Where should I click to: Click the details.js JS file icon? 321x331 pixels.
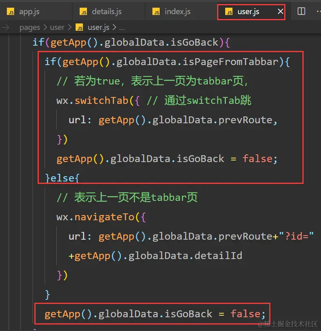[83, 12]
